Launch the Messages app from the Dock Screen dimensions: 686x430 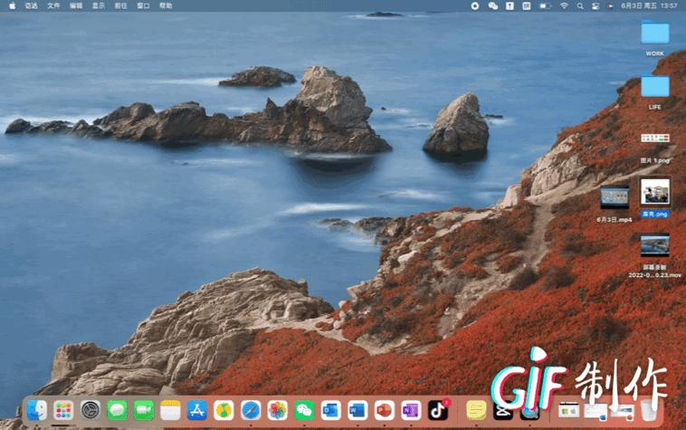(118, 410)
